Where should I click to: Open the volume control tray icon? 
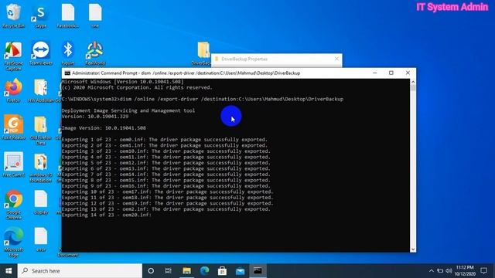point(449,271)
